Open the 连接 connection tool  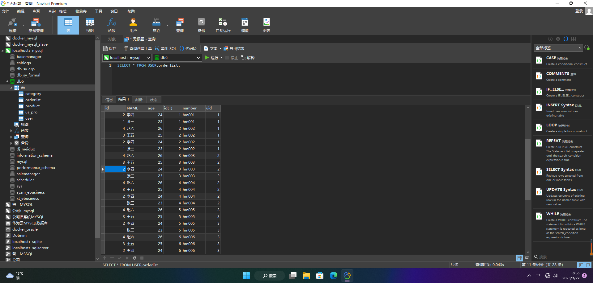point(13,25)
